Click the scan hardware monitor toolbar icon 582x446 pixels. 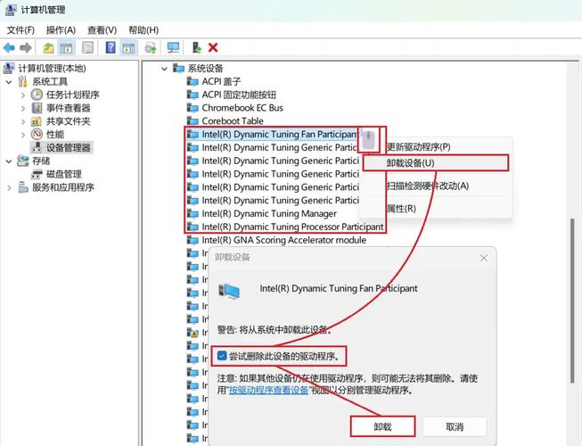(173, 47)
